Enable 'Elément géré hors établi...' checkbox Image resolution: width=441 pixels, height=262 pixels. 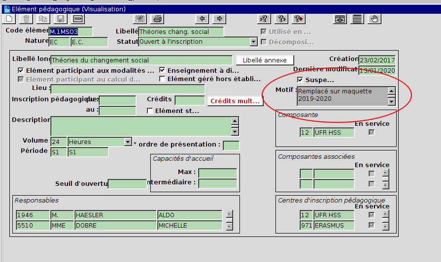[x=162, y=79]
